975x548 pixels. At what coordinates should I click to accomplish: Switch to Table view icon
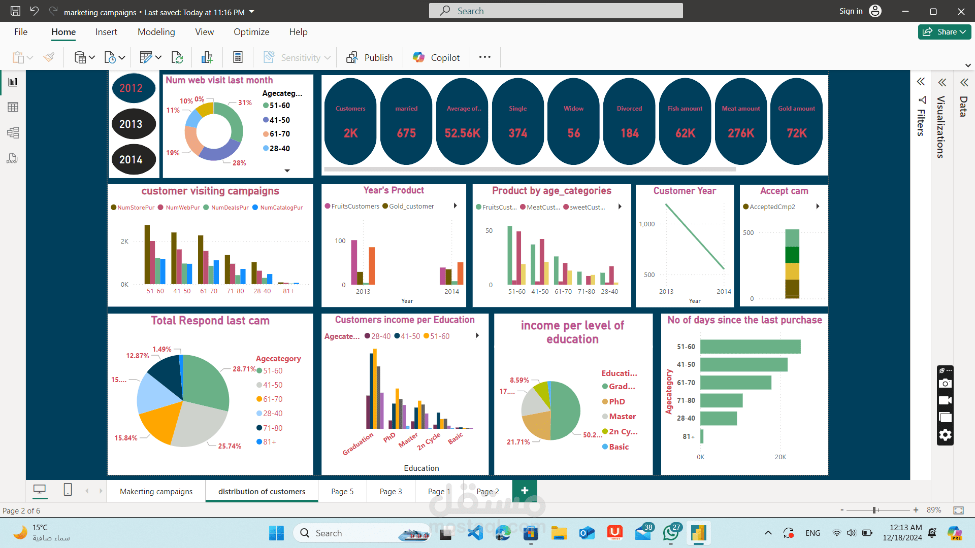pyautogui.click(x=13, y=107)
